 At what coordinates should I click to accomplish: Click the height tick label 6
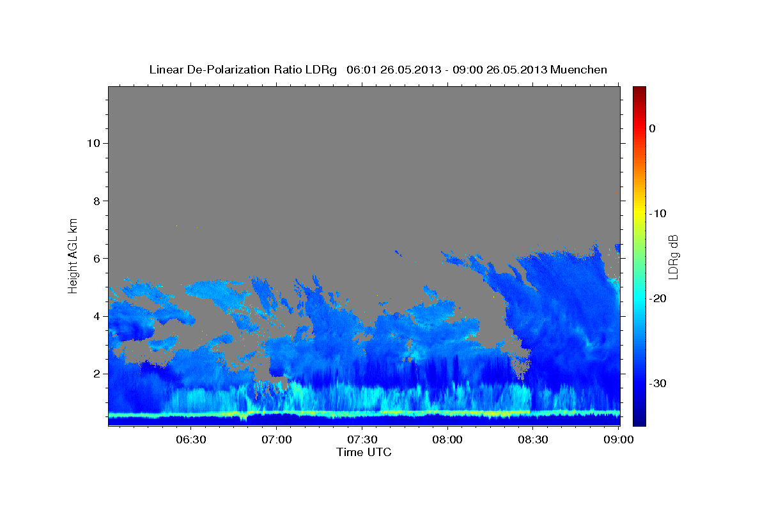96,258
